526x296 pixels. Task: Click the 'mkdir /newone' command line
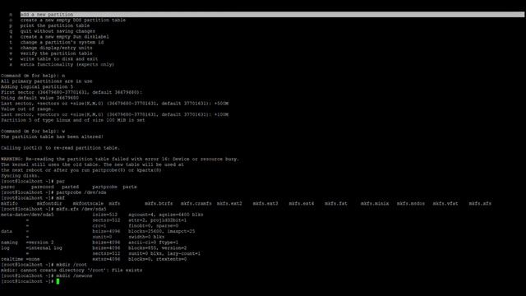[46, 275]
